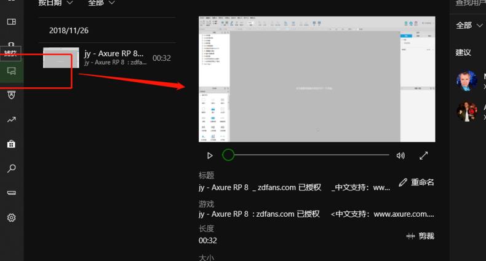Expand video preview to full screen
Screen dimensions: 486x261
click(424, 156)
